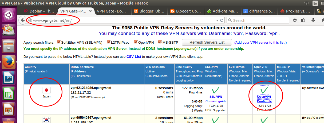324x123 pixels.
Task: Click the magnifier icon in the search box
Action: pos(230,20)
